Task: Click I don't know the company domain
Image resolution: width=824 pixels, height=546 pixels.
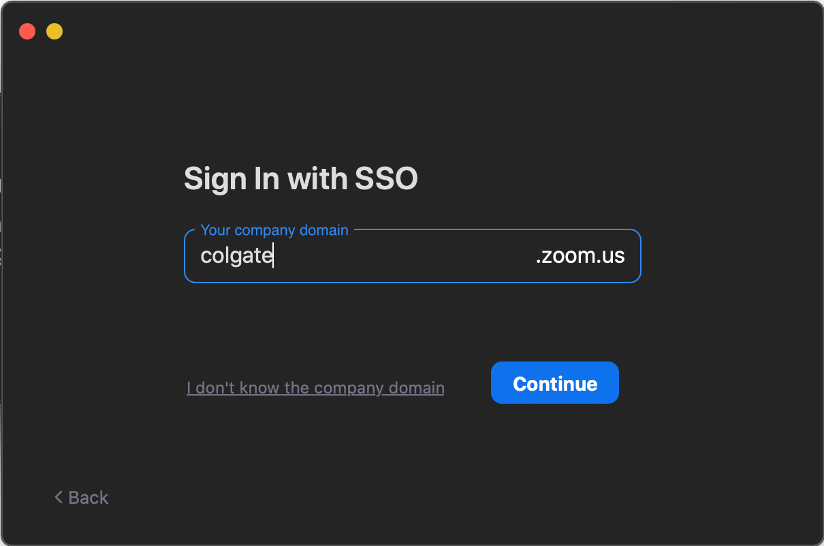Action: [315, 387]
